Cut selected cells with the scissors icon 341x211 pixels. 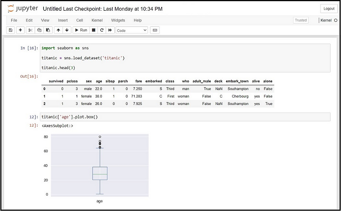click(31, 30)
